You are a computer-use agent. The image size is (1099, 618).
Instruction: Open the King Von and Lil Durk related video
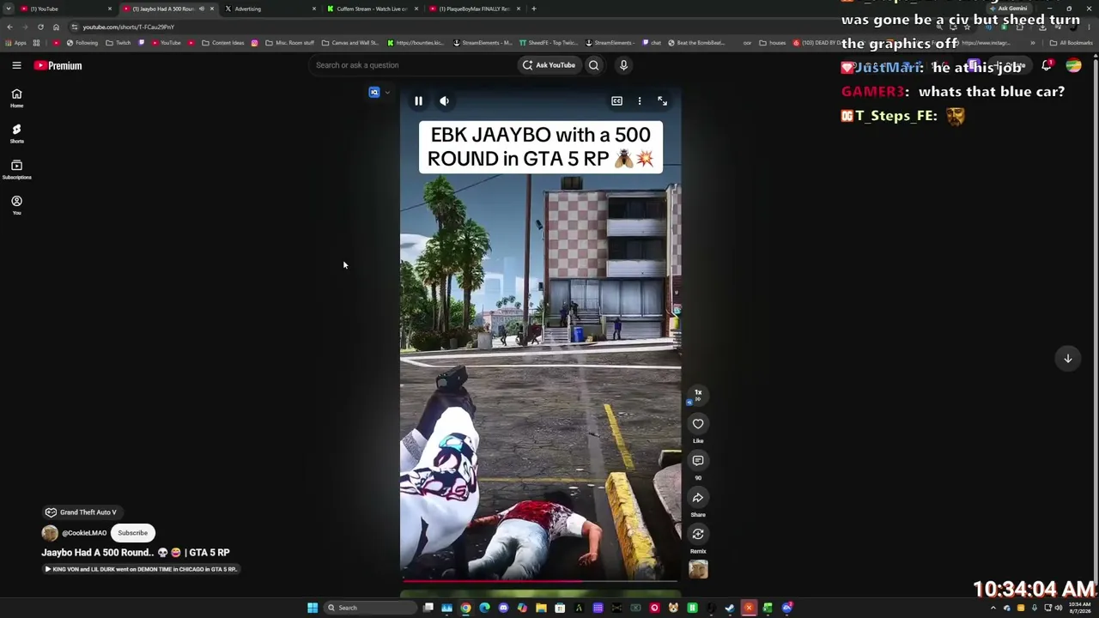[141, 569]
